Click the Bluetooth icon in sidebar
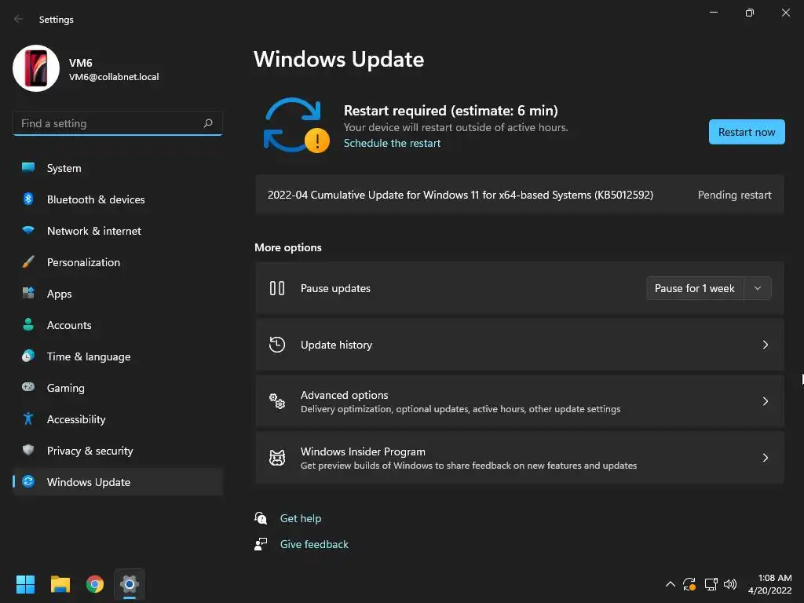804x603 pixels. click(x=28, y=199)
